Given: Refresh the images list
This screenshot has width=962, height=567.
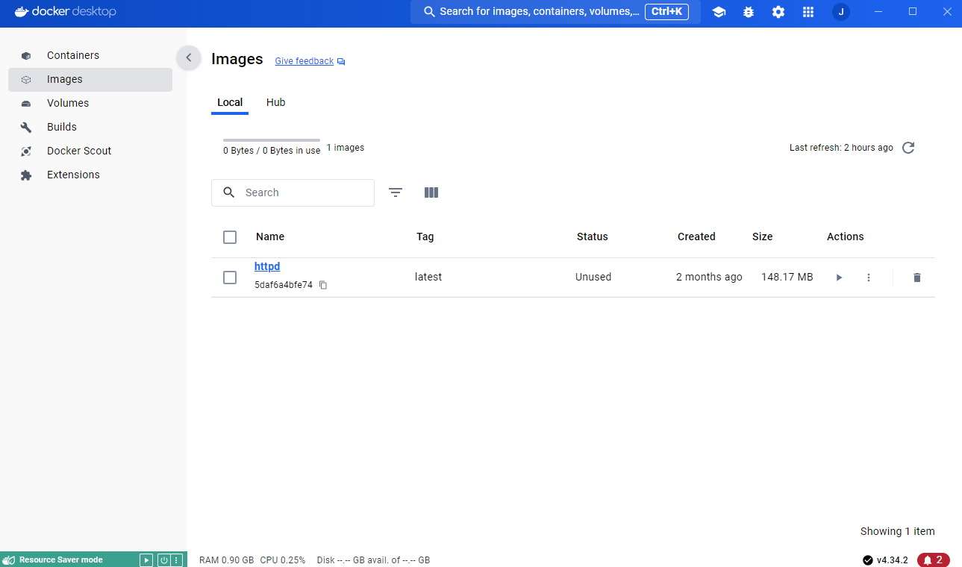Looking at the screenshot, I should 908,148.
